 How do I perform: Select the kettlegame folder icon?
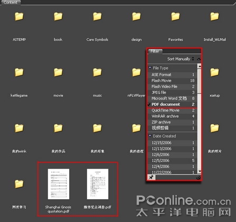point(19,72)
